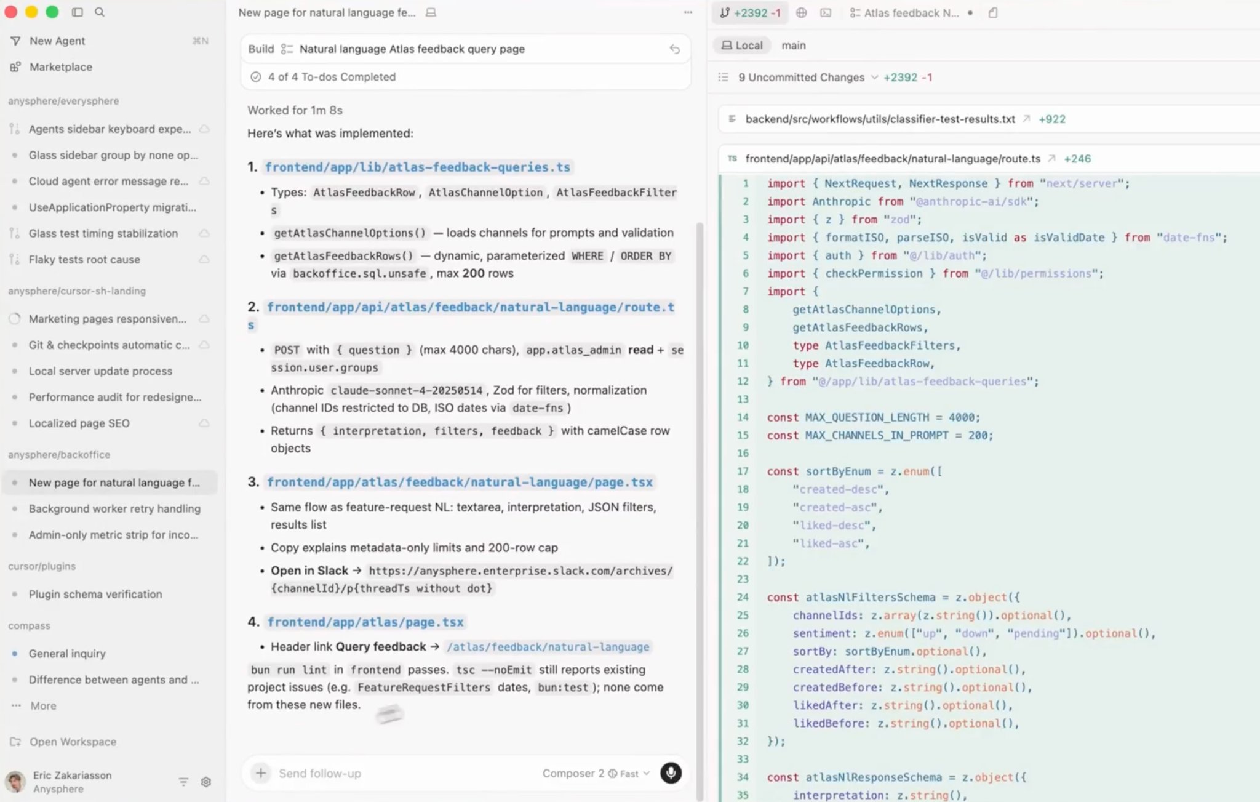This screenshot has width=1260, height=802.
Task: Open the natural-language/page.tsx file link
Action: coord(460,482)
